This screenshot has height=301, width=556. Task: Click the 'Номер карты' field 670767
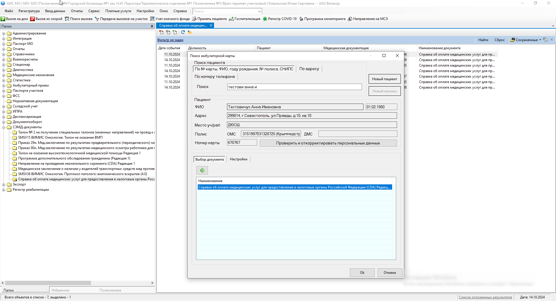(242, 143)
